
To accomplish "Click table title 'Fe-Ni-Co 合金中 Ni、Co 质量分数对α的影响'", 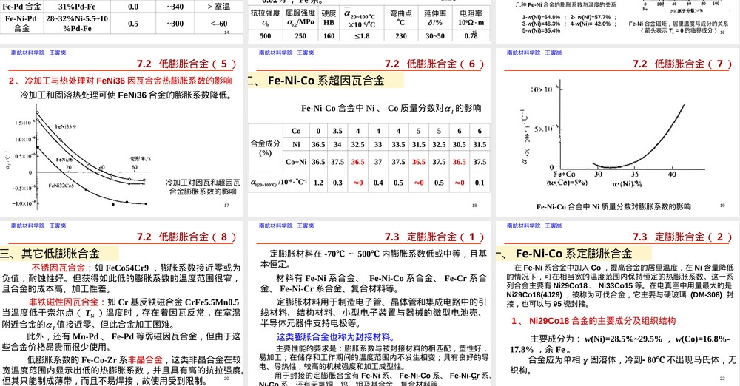I will [x=391, y=108].
